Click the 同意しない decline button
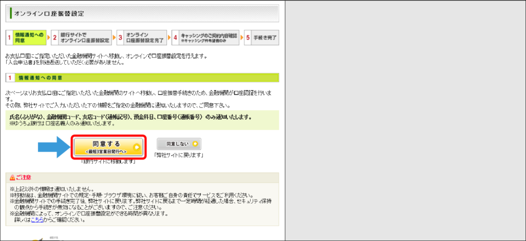526x241 pixels. 179,144
